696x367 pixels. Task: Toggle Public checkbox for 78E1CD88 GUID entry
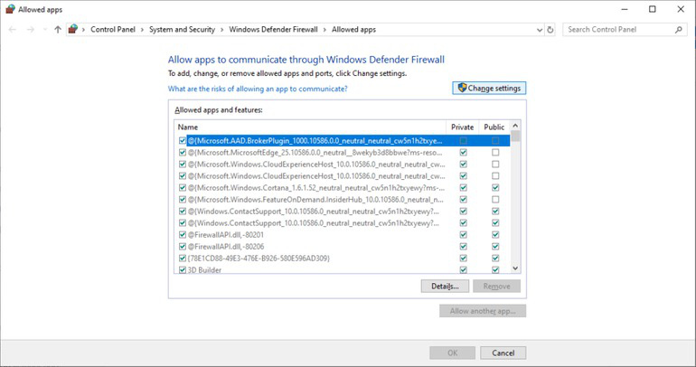(495, 259)
